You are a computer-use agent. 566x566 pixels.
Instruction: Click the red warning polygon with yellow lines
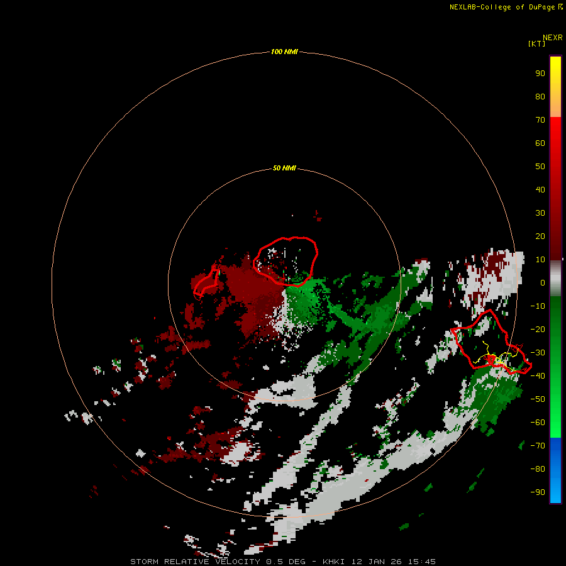[x=491, y=341]
